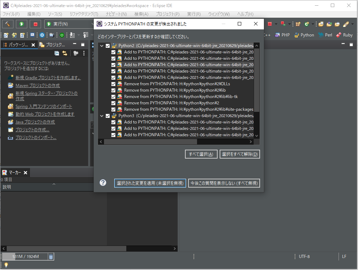Image resolution: width=358 pixels, height=270 pixels.
Task: Open dropdown beside new Java class icon
Action: 313,24
